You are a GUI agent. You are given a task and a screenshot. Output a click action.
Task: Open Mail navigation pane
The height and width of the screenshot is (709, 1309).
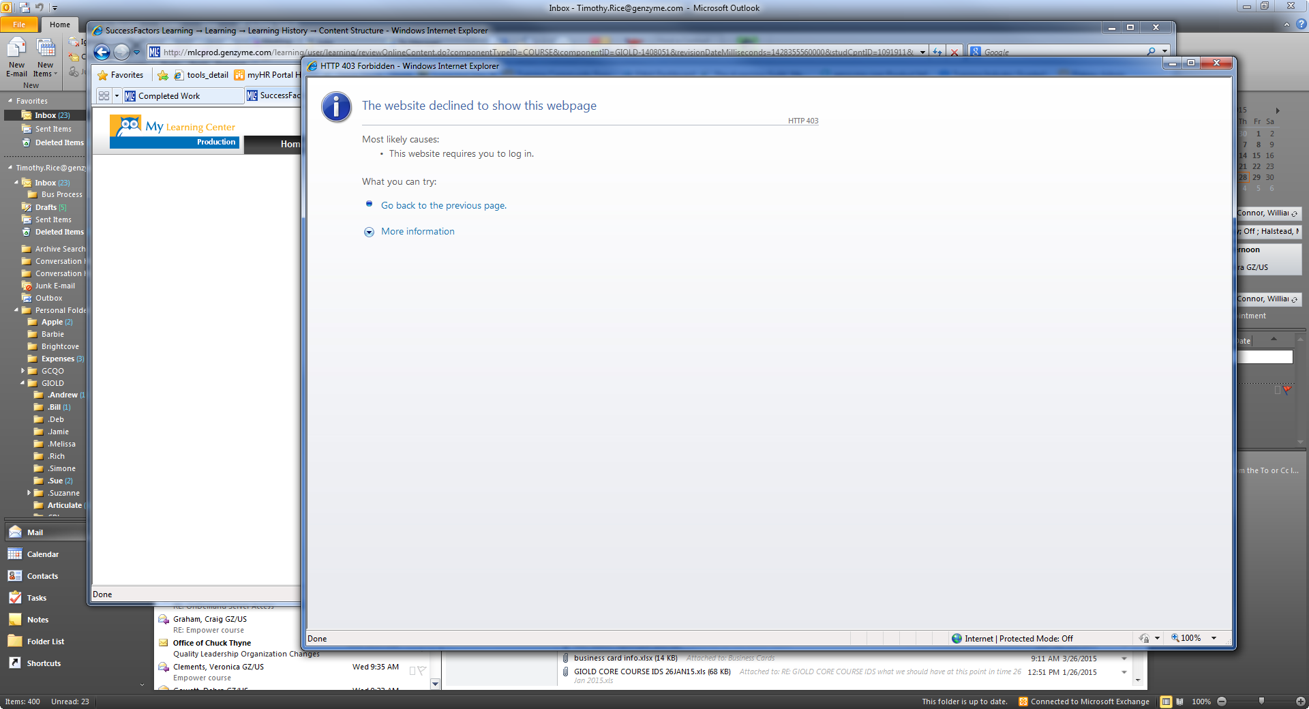pos(45,532)
